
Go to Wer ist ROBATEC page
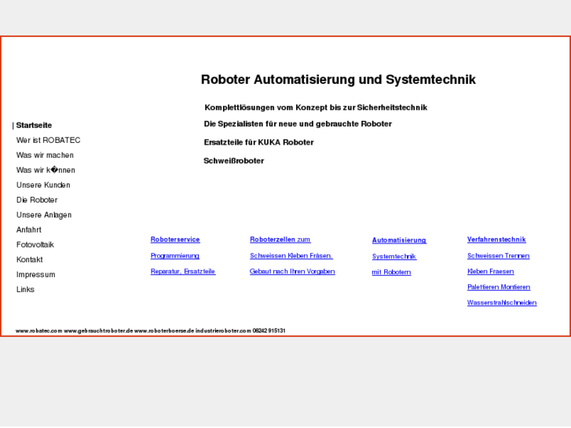(48, 141)
